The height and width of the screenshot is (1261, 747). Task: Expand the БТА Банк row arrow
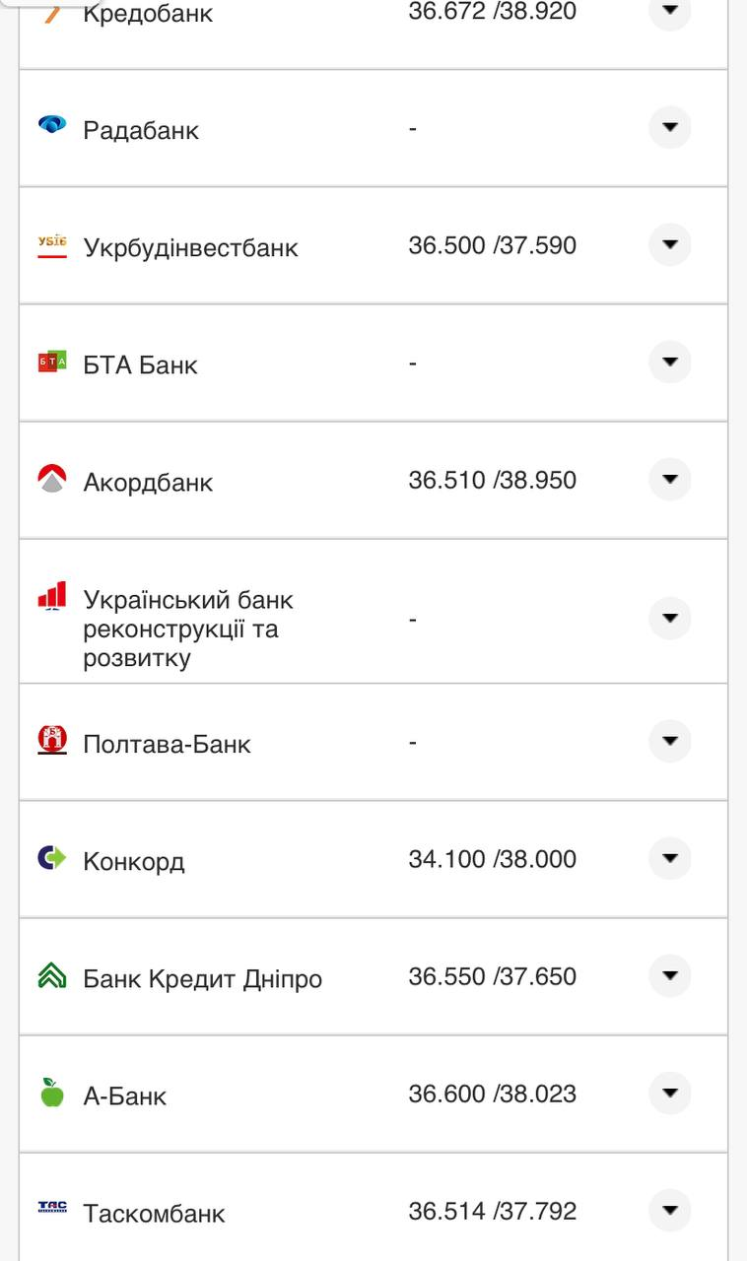(670, 363)
